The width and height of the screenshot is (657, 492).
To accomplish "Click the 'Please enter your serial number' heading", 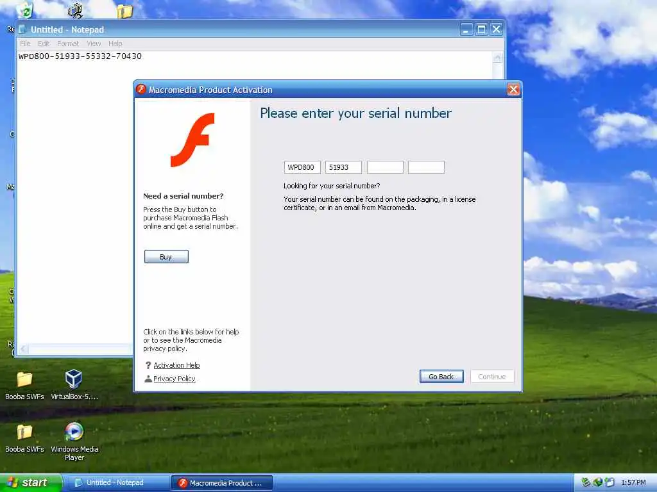I will [x=355, y=113].
